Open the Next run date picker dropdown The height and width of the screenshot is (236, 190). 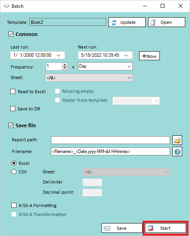[x=126, y=56]
